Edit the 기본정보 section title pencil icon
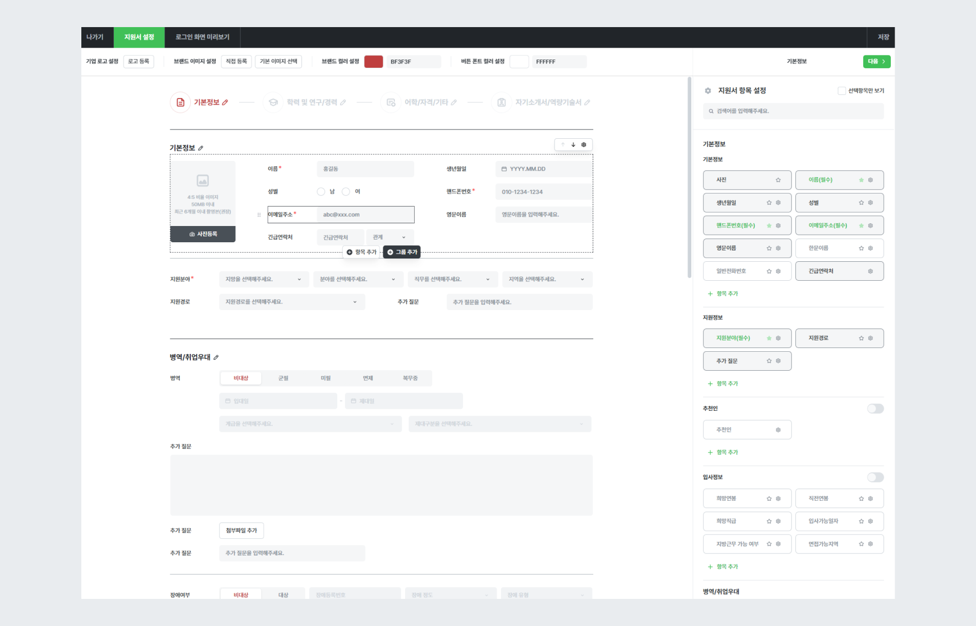 pos(201,148)
